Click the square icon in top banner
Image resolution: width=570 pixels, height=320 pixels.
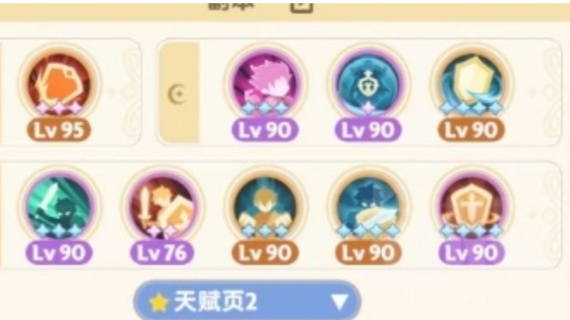click(301, 6)
